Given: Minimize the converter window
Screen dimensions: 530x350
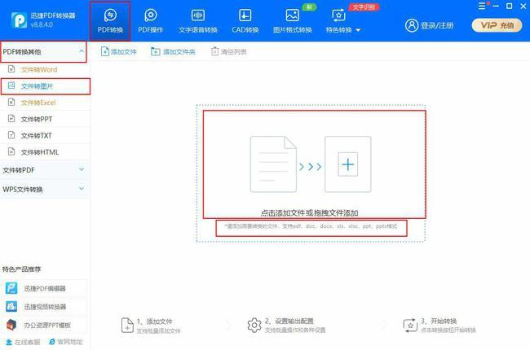Looking at the screenshot, I should click(496, 6).
